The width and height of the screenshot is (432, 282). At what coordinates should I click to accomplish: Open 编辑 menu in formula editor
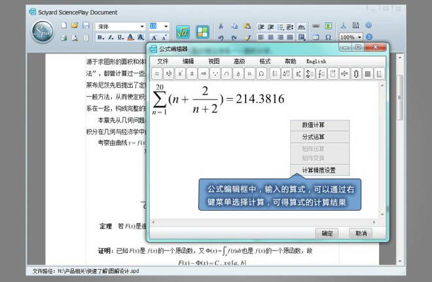[x=188, y=61]
